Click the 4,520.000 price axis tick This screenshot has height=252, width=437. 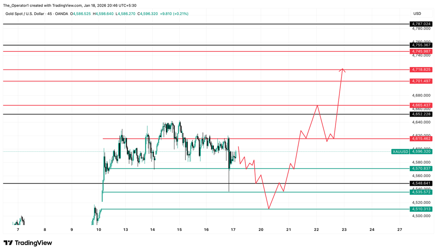tap(421, 202)
